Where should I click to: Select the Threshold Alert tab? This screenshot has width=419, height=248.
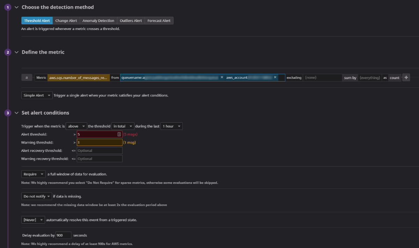point(37,21)
